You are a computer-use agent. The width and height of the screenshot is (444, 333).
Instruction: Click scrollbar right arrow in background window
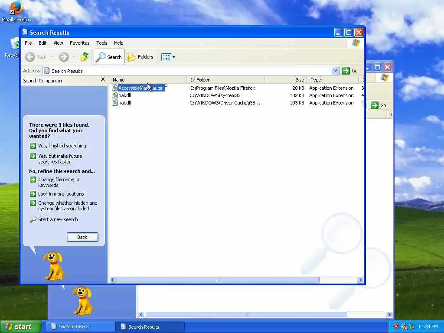(x=389, y=315)
